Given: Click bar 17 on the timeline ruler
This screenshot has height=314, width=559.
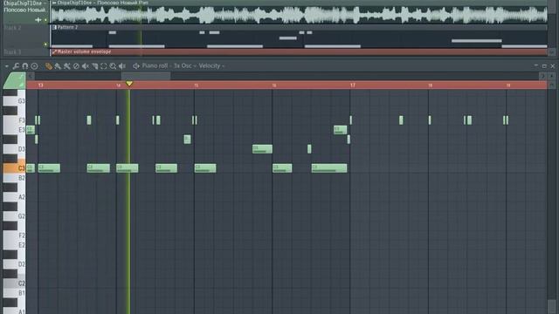Looking at the screenshot, I should click(352, 85).
